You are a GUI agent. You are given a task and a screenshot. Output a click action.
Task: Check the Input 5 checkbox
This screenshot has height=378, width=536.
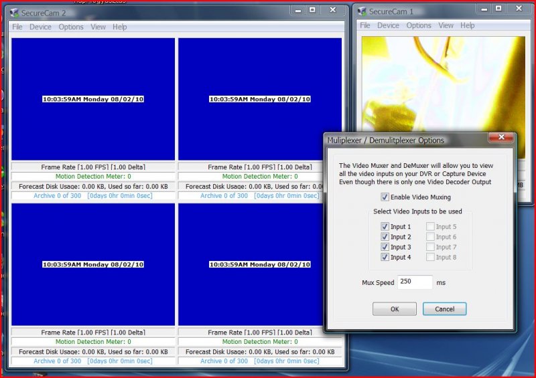tap(430, 226)
